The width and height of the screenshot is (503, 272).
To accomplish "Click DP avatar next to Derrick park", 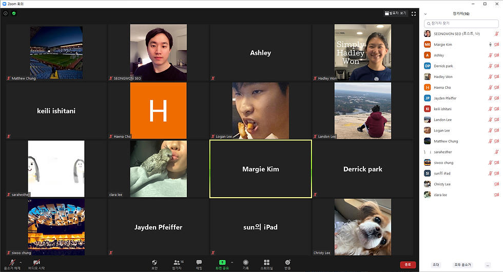I will click(427, 66).
